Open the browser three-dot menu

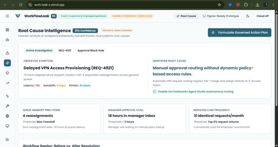(273, 5)
